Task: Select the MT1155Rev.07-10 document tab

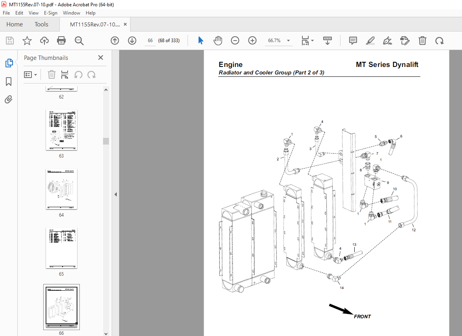Action: 95,24
